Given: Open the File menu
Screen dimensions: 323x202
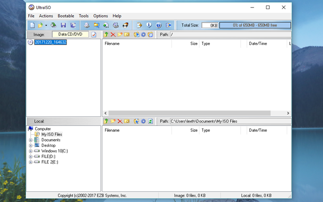Looking at the screenshot, I should pyautogui.click(x=31, y=16).
